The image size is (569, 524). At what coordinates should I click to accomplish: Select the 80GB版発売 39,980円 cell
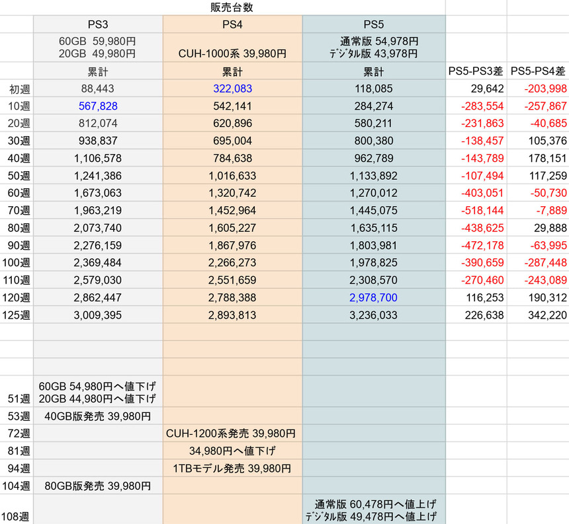pos(98,486)
